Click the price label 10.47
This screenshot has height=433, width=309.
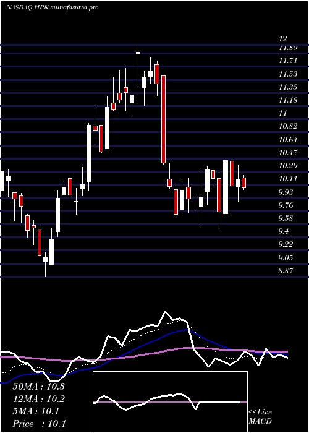288,152
